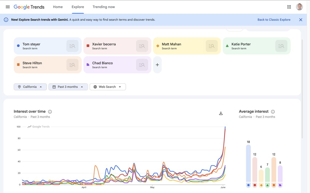This screenshot has height=193, width=310.
Task: Click the April label on chart axis
Action: click(x=84, y=187)
